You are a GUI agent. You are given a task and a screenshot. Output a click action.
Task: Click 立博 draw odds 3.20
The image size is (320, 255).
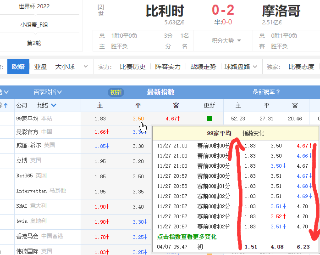(138, 161)
